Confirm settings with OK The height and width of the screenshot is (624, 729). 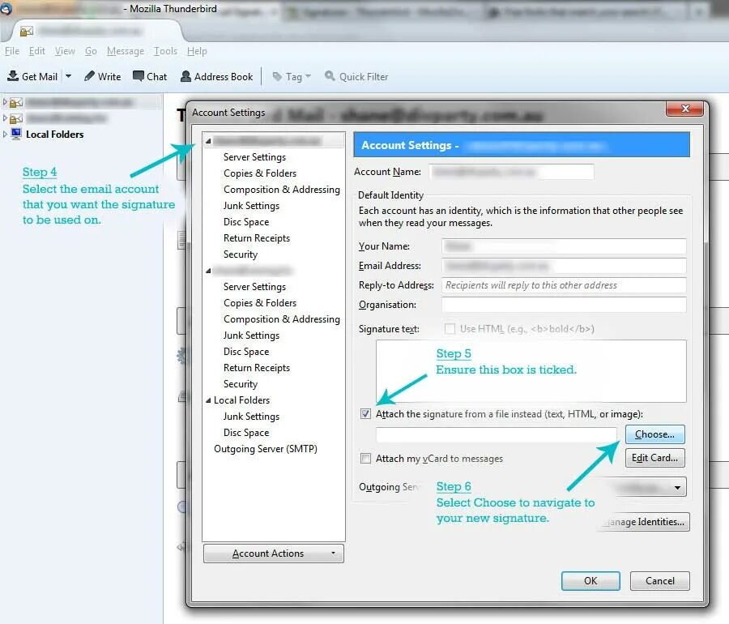click(590, 581)
